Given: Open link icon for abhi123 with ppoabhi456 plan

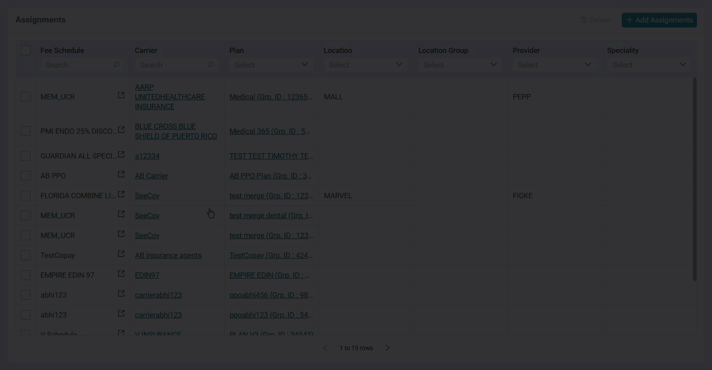Looking at the screenshot, I should coord(121,294).
